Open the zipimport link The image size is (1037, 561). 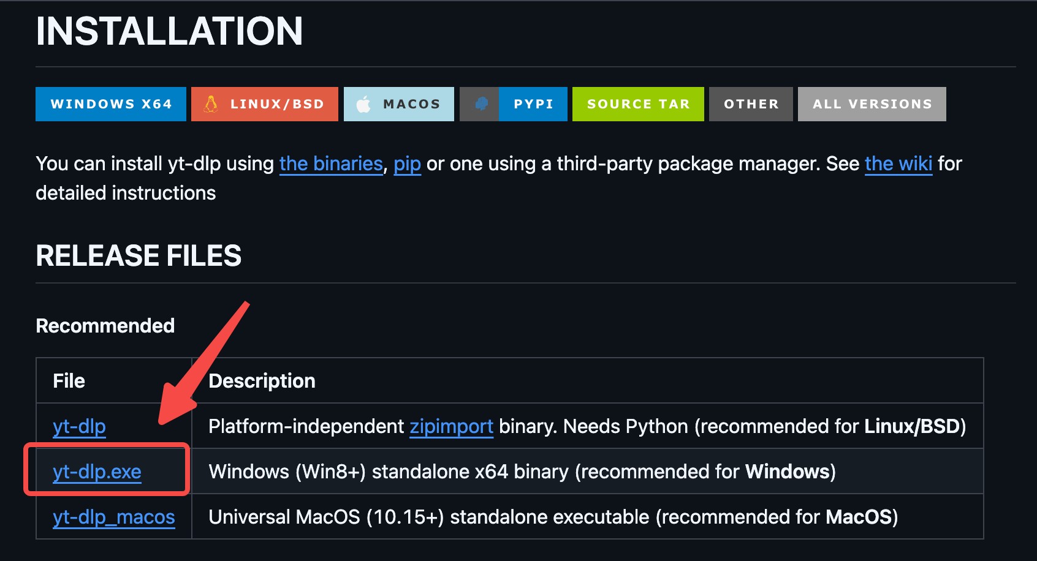(x=452, y=426)
